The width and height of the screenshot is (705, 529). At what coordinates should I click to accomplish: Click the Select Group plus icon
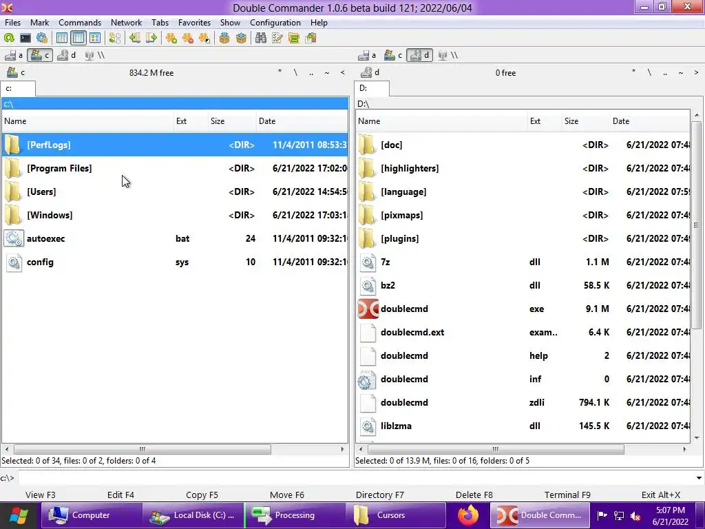click(171, 39)
